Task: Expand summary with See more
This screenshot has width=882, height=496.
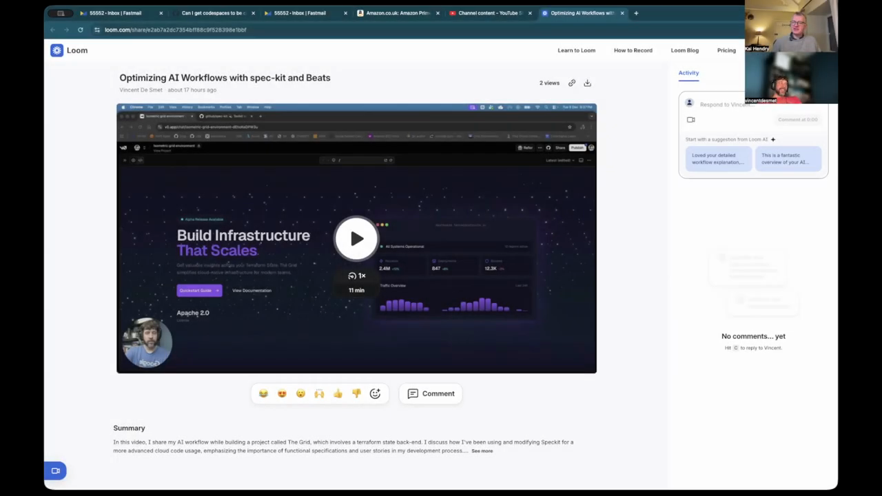Action: 482,451
